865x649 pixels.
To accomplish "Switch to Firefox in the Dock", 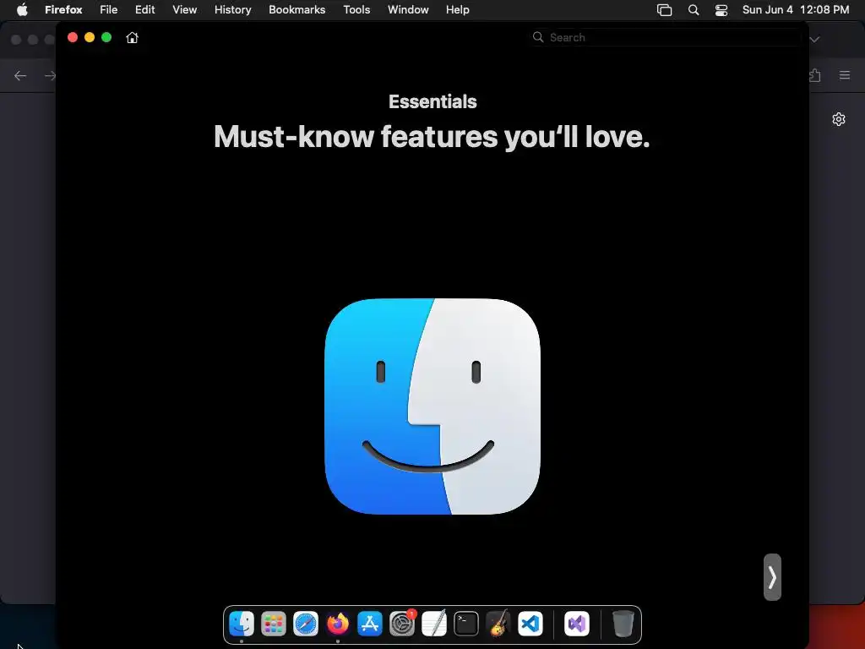I will coord(338,624).
